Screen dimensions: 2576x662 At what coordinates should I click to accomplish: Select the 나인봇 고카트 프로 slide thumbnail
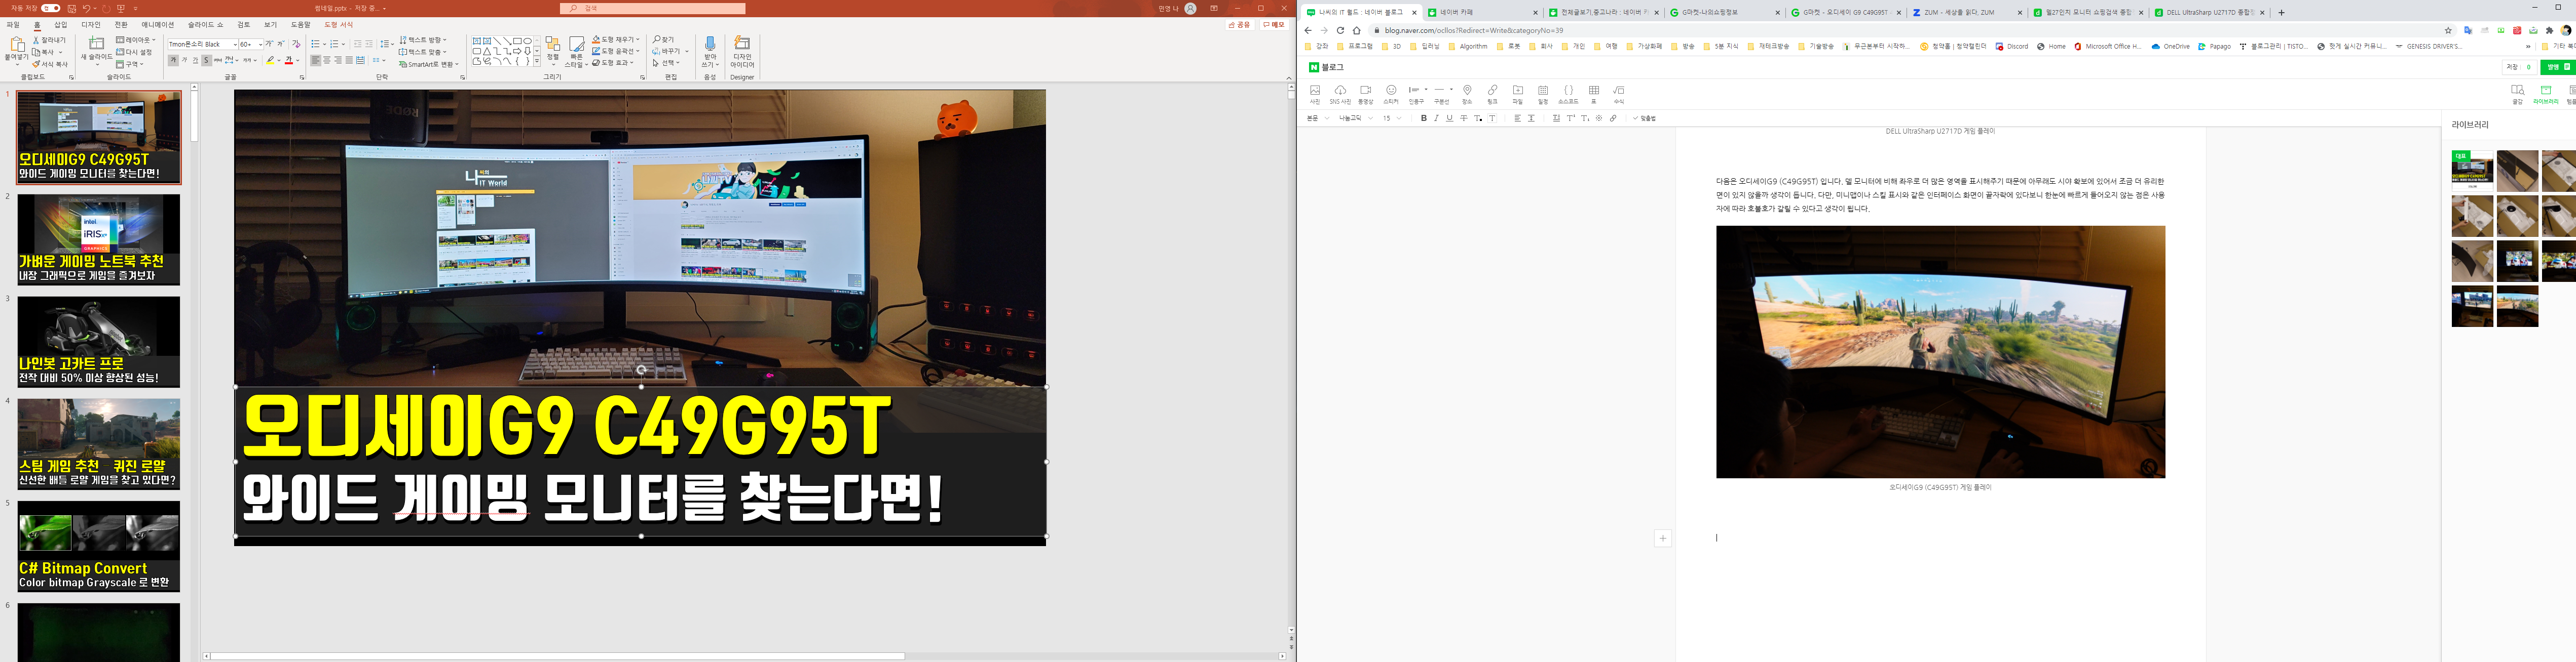98,342
